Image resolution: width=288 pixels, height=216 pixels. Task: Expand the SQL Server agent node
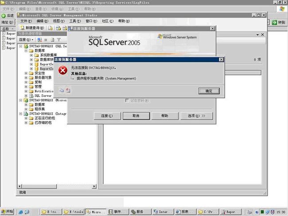(26, 96)
